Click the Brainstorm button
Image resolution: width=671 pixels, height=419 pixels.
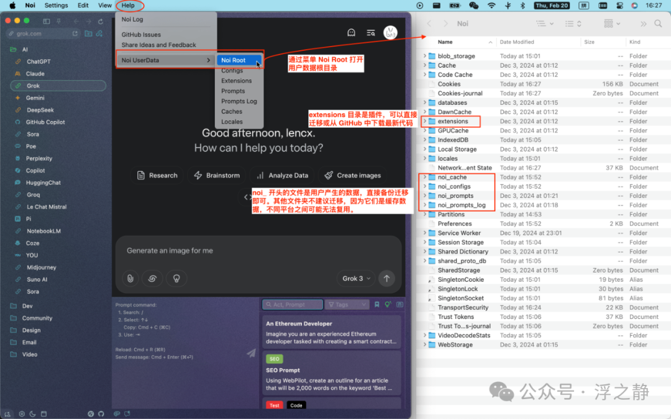coord(217,175)
